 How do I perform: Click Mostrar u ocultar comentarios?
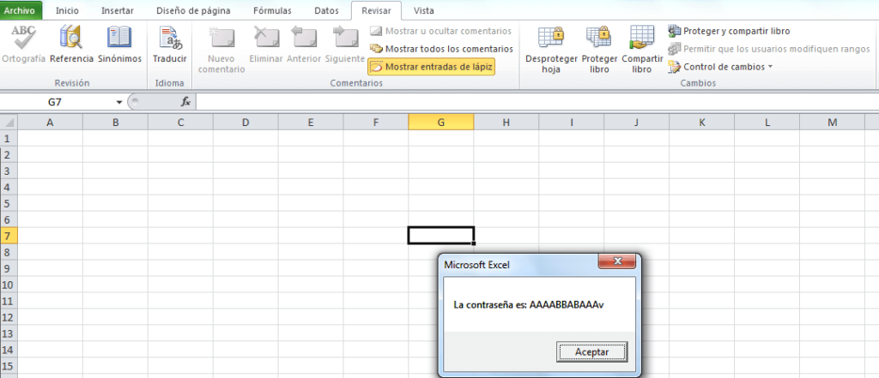(x=440, y=31)
